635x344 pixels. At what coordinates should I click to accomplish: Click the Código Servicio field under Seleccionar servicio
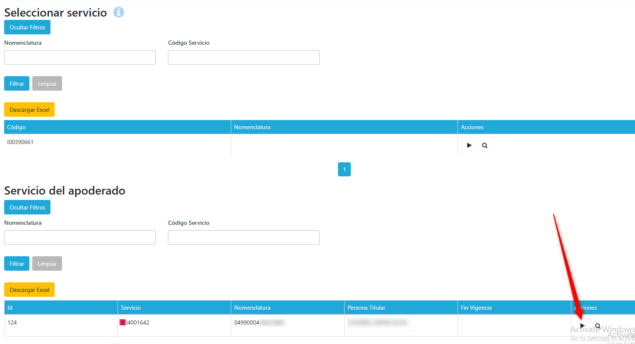244,57
